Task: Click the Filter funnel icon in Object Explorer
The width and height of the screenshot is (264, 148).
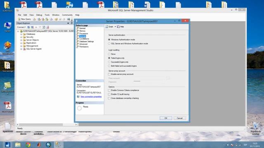Action: (x=40, y=27)
